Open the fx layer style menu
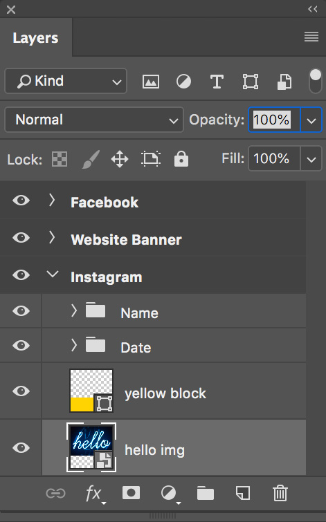326x522 pixels. coord(95,494)
